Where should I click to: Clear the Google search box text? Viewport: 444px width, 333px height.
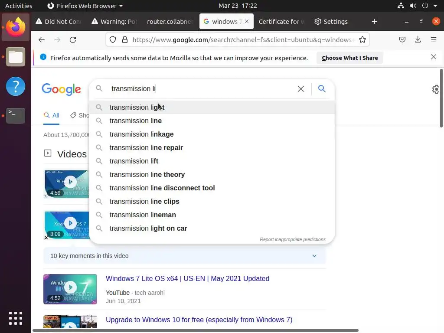click(301, 89)
